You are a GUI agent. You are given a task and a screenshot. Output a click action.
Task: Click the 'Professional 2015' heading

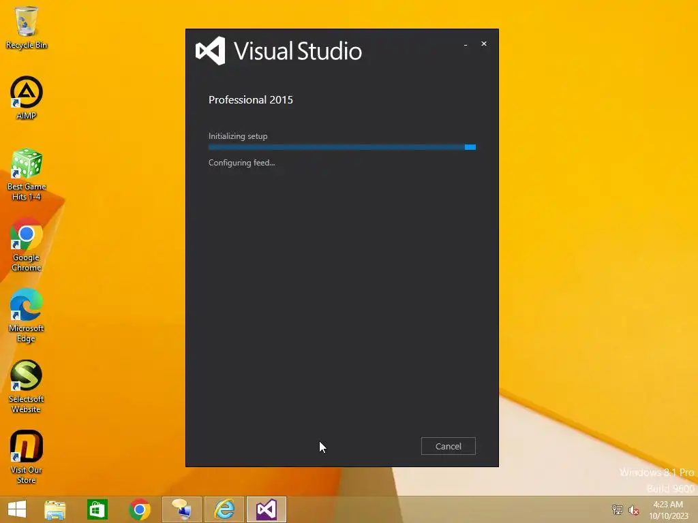pos(251,99)
